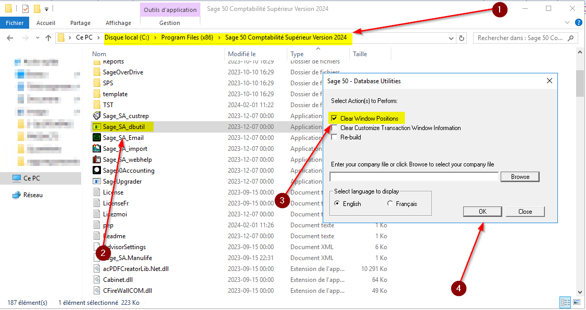586x310 pixels.
Task: Open the Partage ribbon tab
Action: tap(80, 23)
